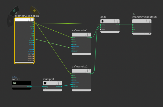163x107 pixels.
Task: Toggle flag strip on add1 header
Action: pos(116,21)
